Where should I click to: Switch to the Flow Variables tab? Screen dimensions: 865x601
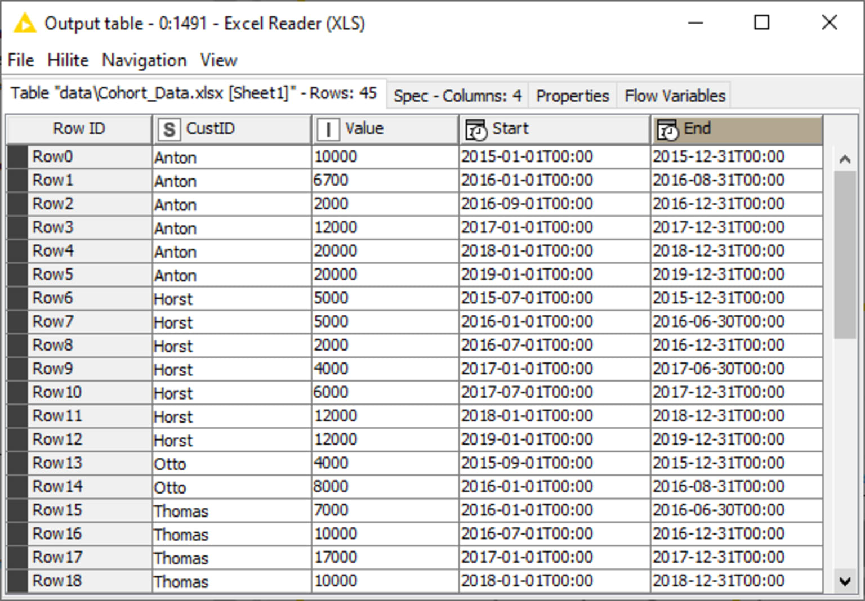(675, 96)
